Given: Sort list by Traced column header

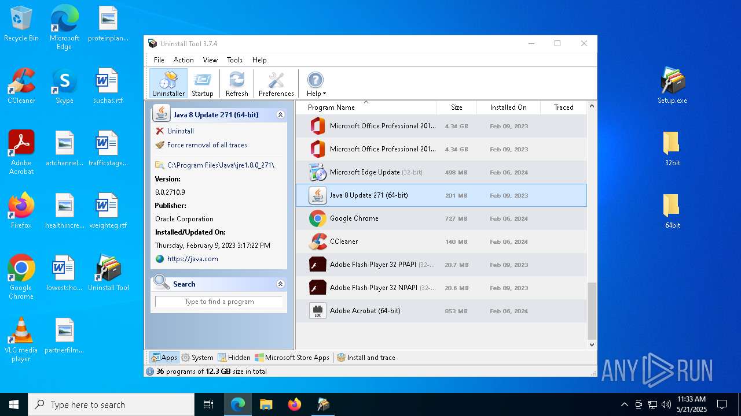Looking at the screenshot, I should pos(563,107).
